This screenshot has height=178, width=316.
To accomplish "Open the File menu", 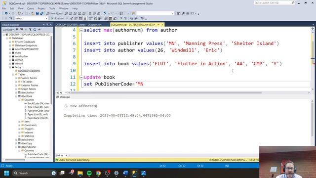I will (x=4, y=8).
